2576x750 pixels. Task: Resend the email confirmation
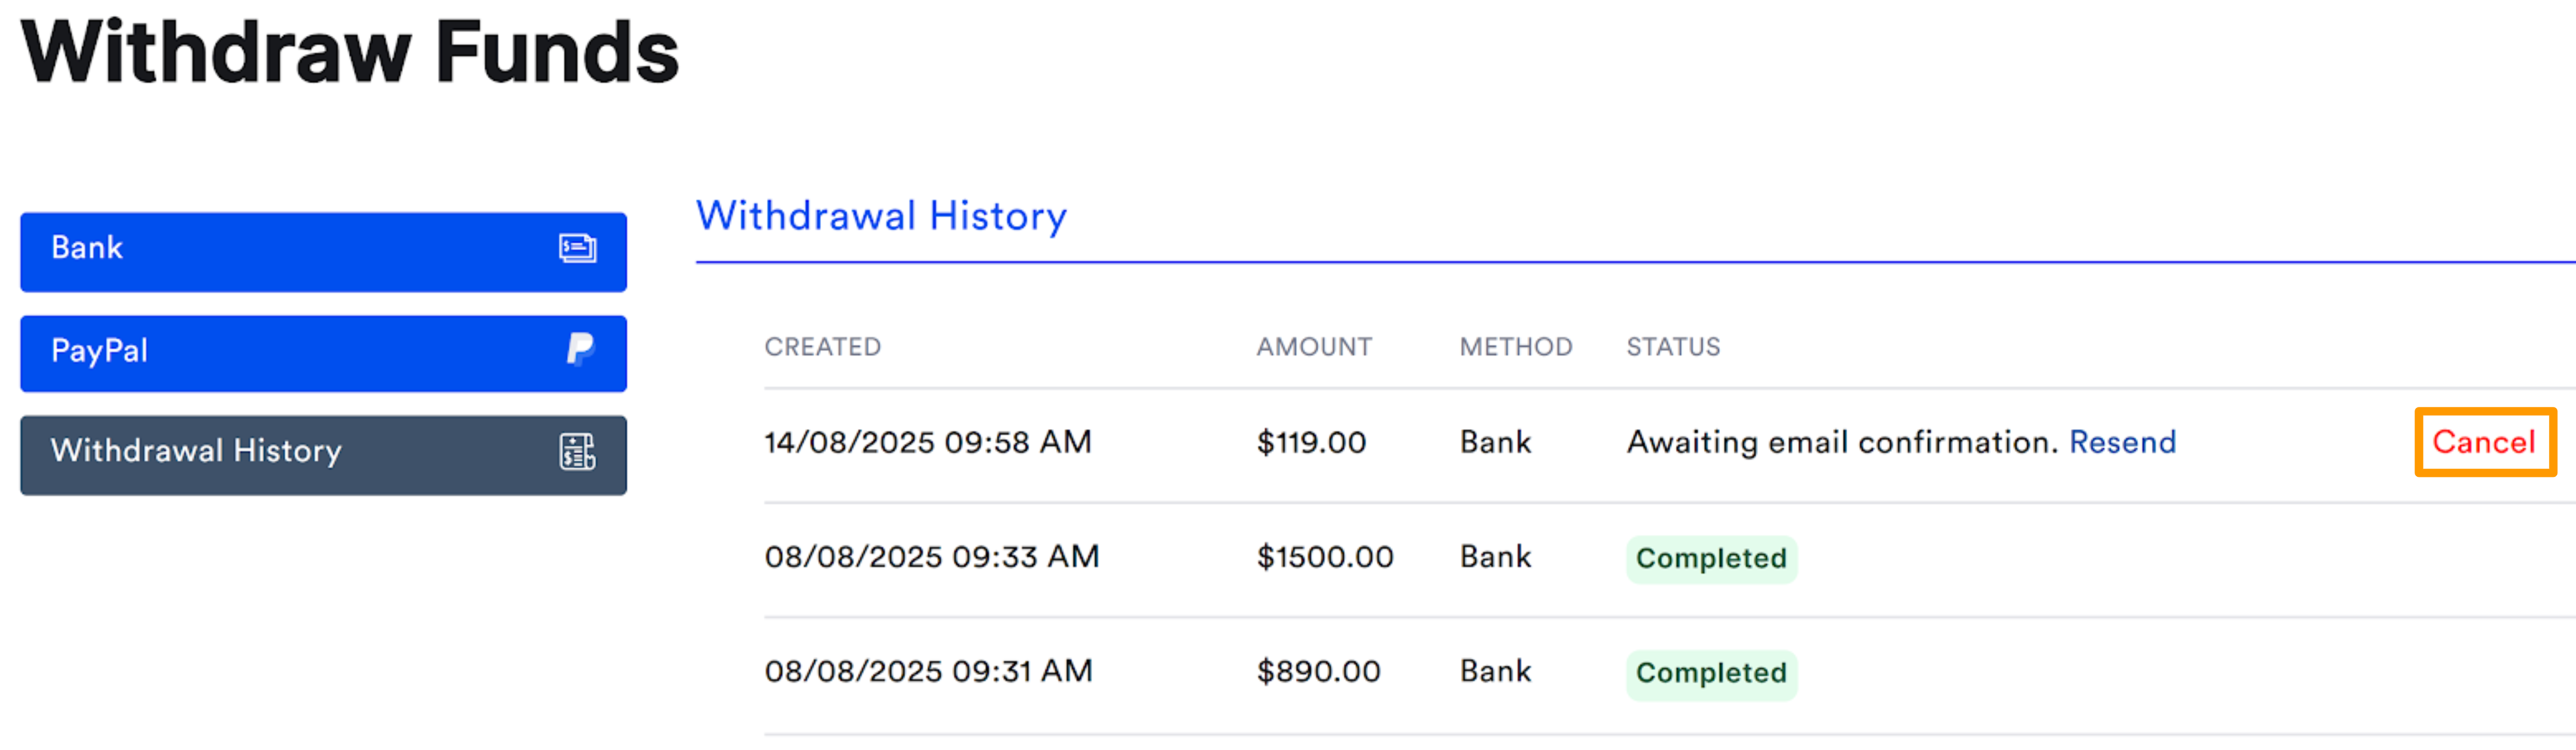2122,442
